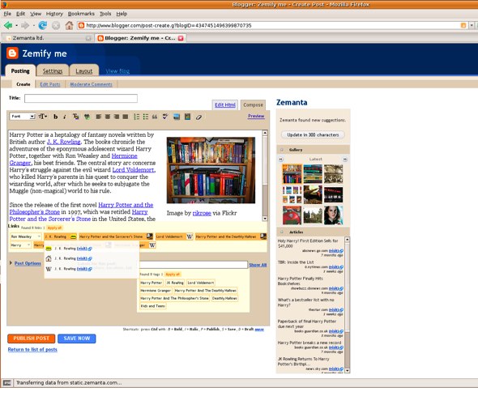The height and width of the screenshot is (396, 478).
Task: Open back button history dropdown arrow
Action: [x=17, y=25]
